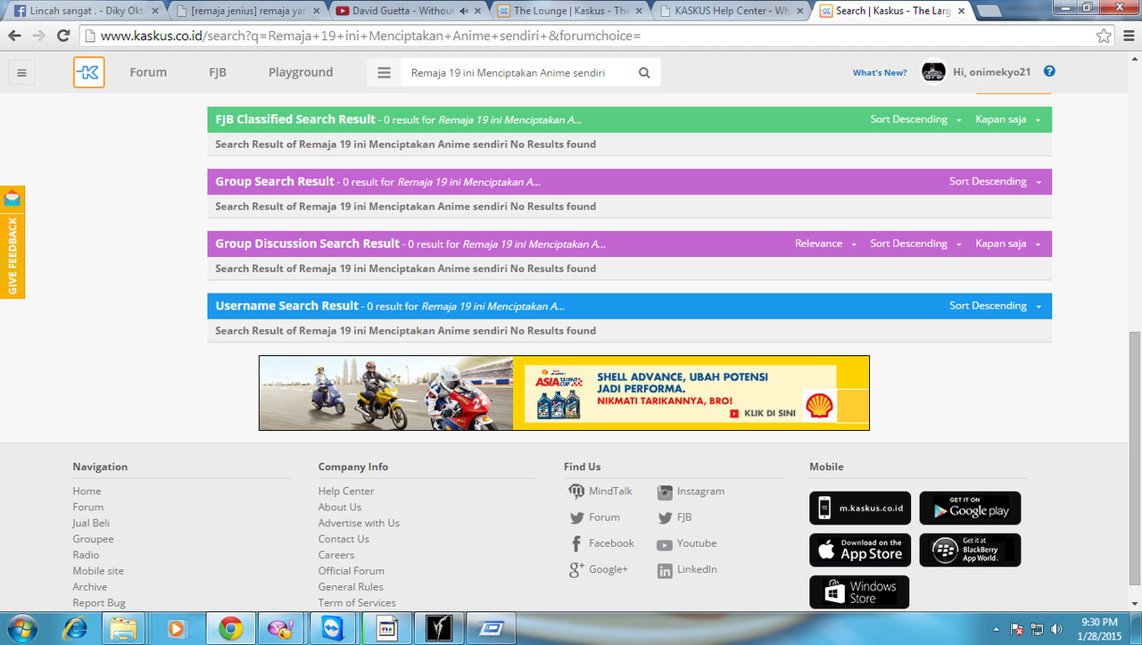Click the Shell Advance banner ad
Screen dimensions: 1142x645
[564, 393]
